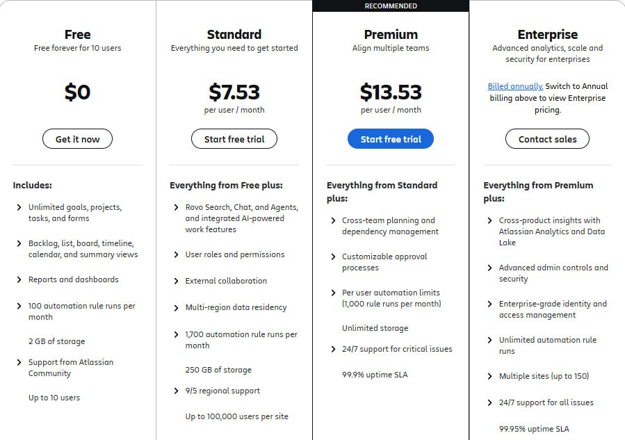Open the Billed annually link
Screen dimensions: 625x440
[x=515, y=86]
